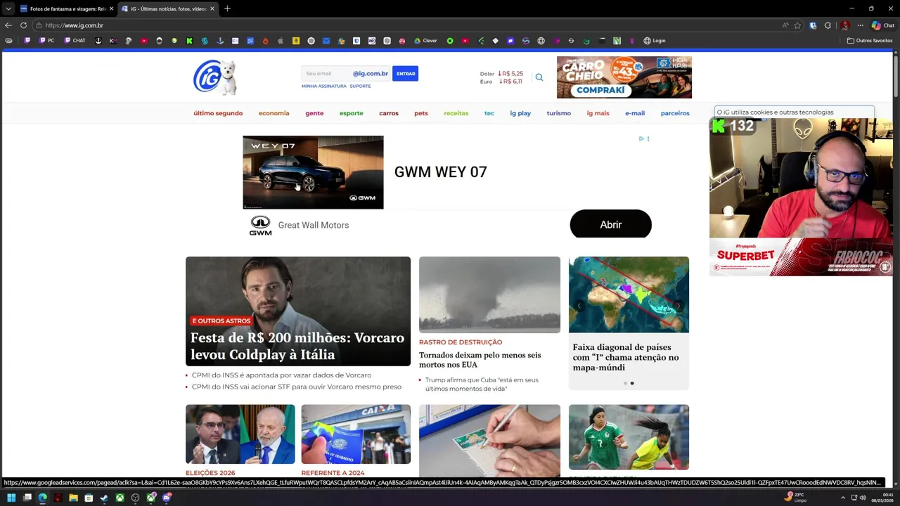Click the GWM WEY 07 car ad image
Screen dimensions: 900x506
(313, 172)
